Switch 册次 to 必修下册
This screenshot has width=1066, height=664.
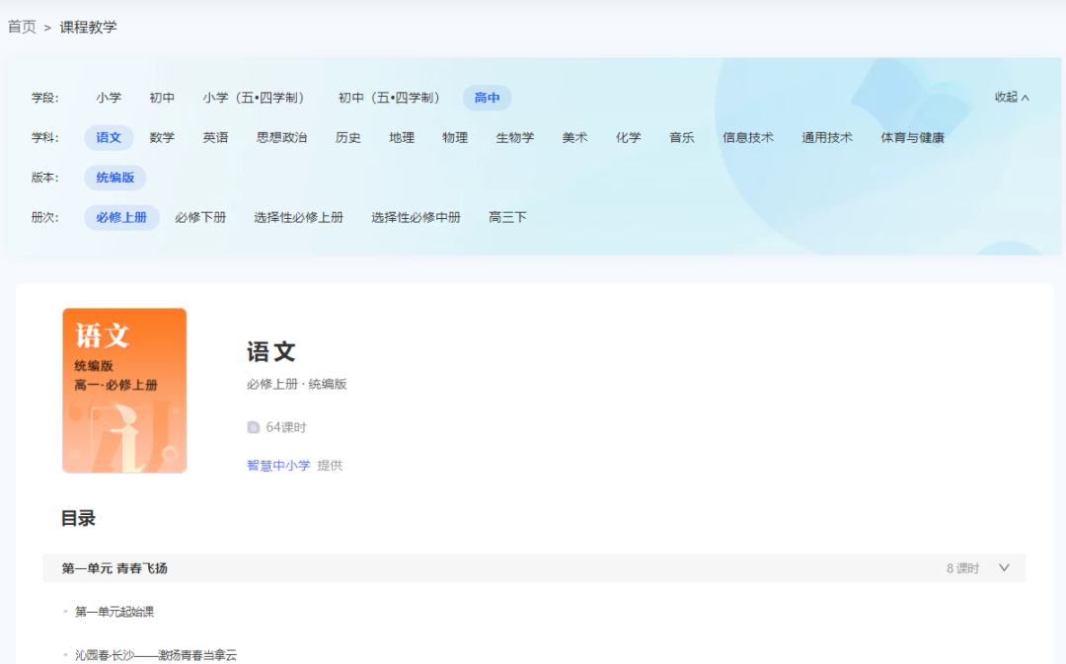[200, 217]
